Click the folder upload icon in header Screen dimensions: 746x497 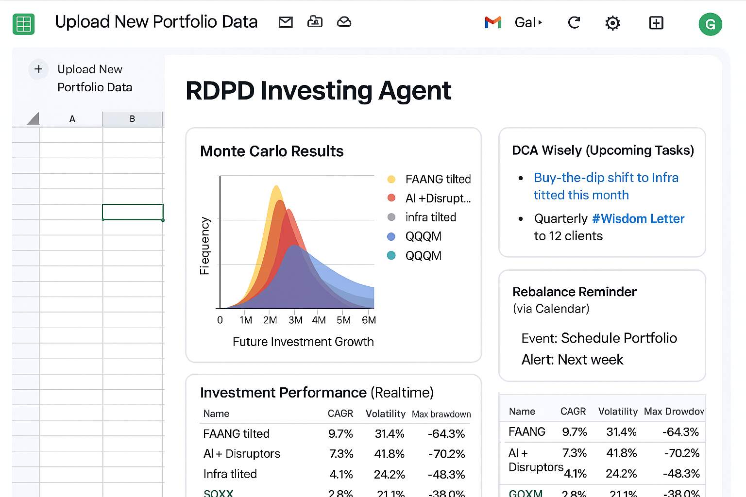click(x=315, y=22)
